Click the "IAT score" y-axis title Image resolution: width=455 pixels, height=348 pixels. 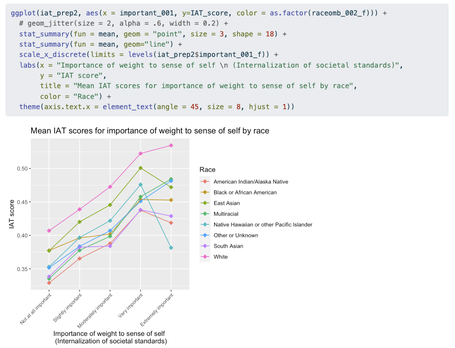[x=13, y=213]
